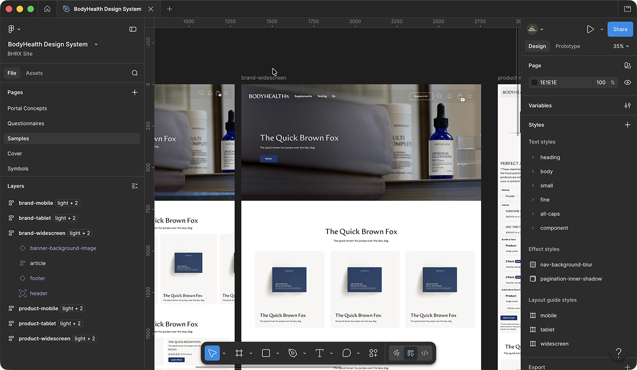The height and width of the screenshot is (370, 637).
Task: Click the user avatar icon
Action: (x=532, y=29)
